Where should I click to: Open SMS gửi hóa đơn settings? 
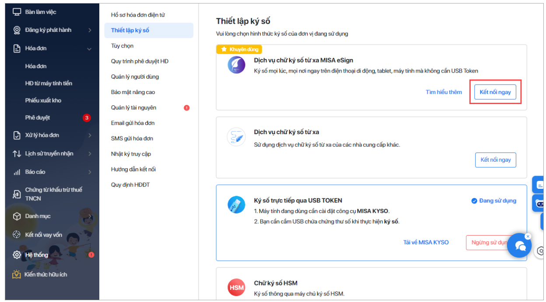pos(132,139)
